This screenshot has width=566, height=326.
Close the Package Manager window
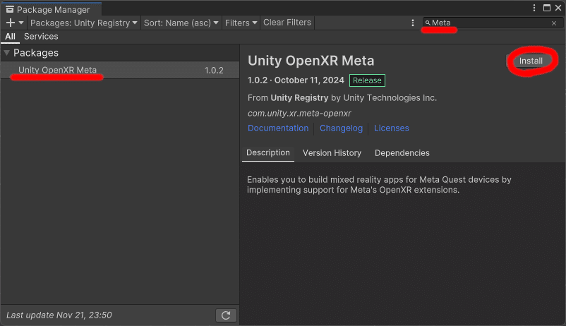pyautogui.click(x=558, y=8)
